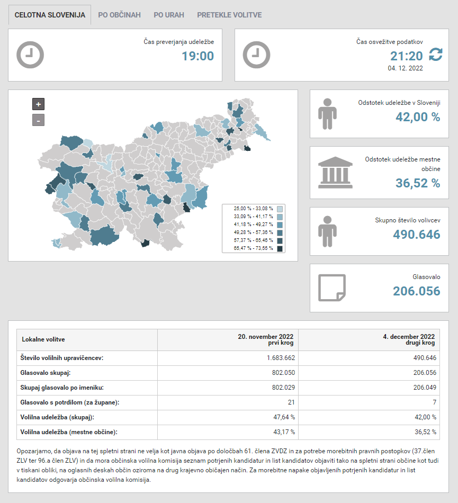
Task: Open the PRETEKLE VOLITVE tab
Action: [x=229, y=15]
